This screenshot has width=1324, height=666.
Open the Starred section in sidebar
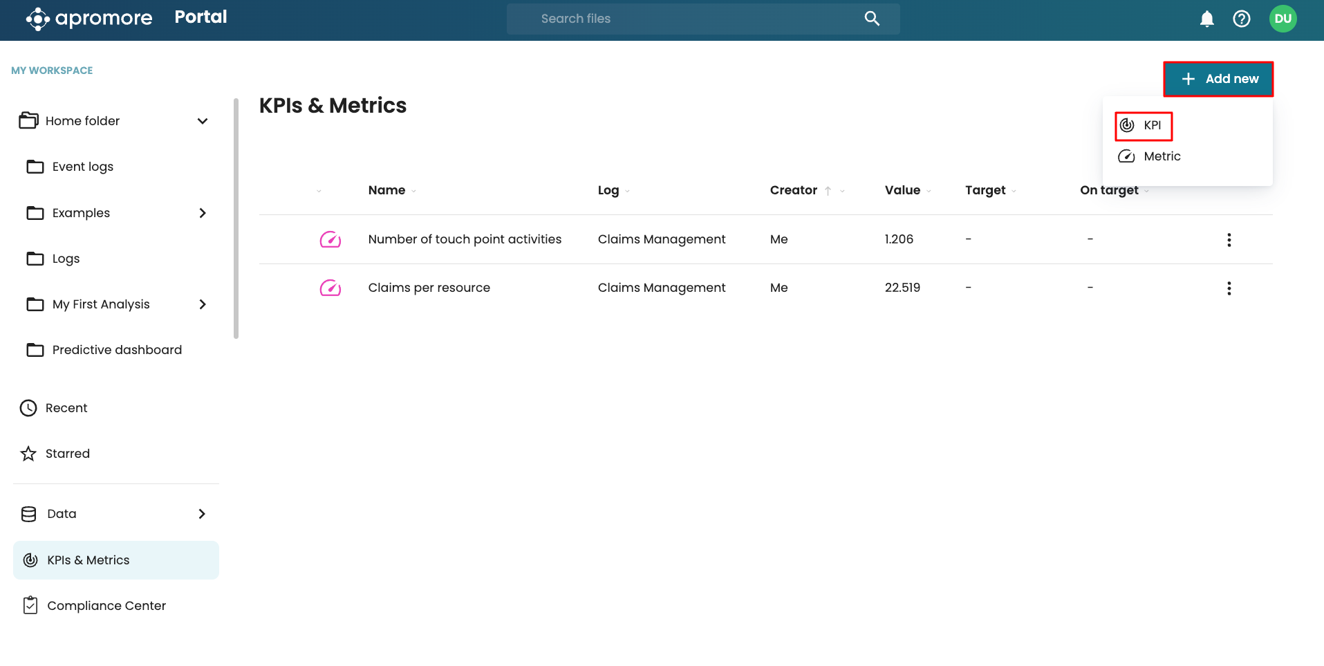tap(68, 454)
